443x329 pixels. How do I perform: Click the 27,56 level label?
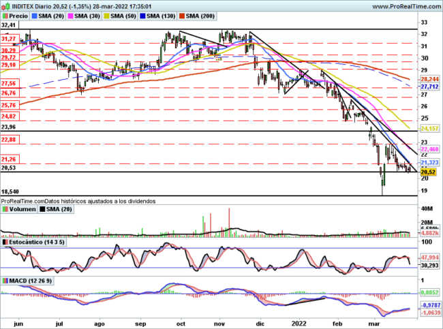click(x=9, y=84)
